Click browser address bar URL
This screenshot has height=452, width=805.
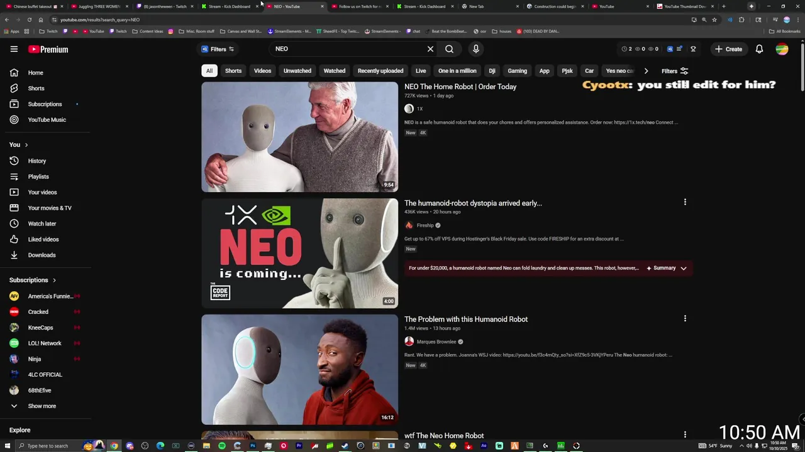click(99, 19)
